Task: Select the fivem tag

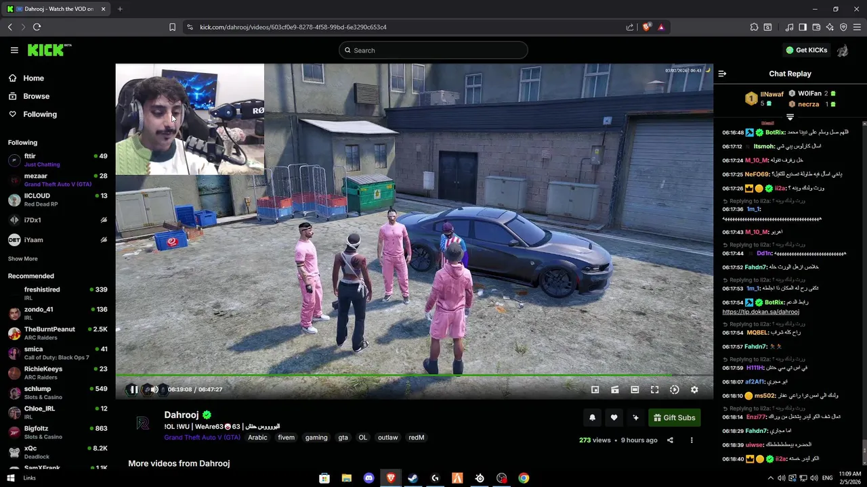Action: (287, 438)
